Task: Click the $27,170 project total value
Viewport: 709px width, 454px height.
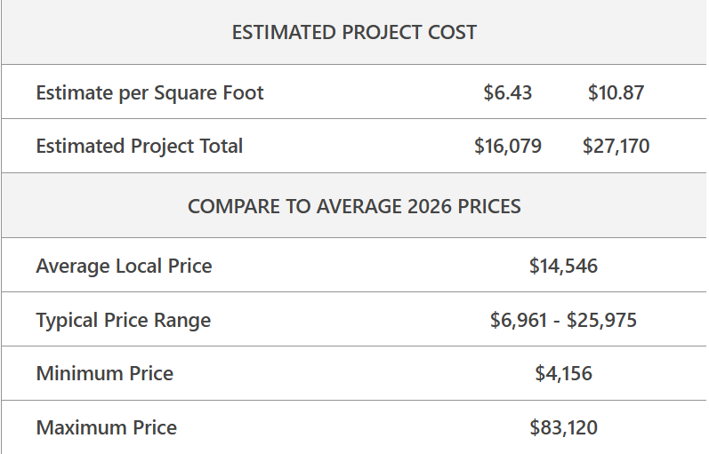Action: [616, 147]
